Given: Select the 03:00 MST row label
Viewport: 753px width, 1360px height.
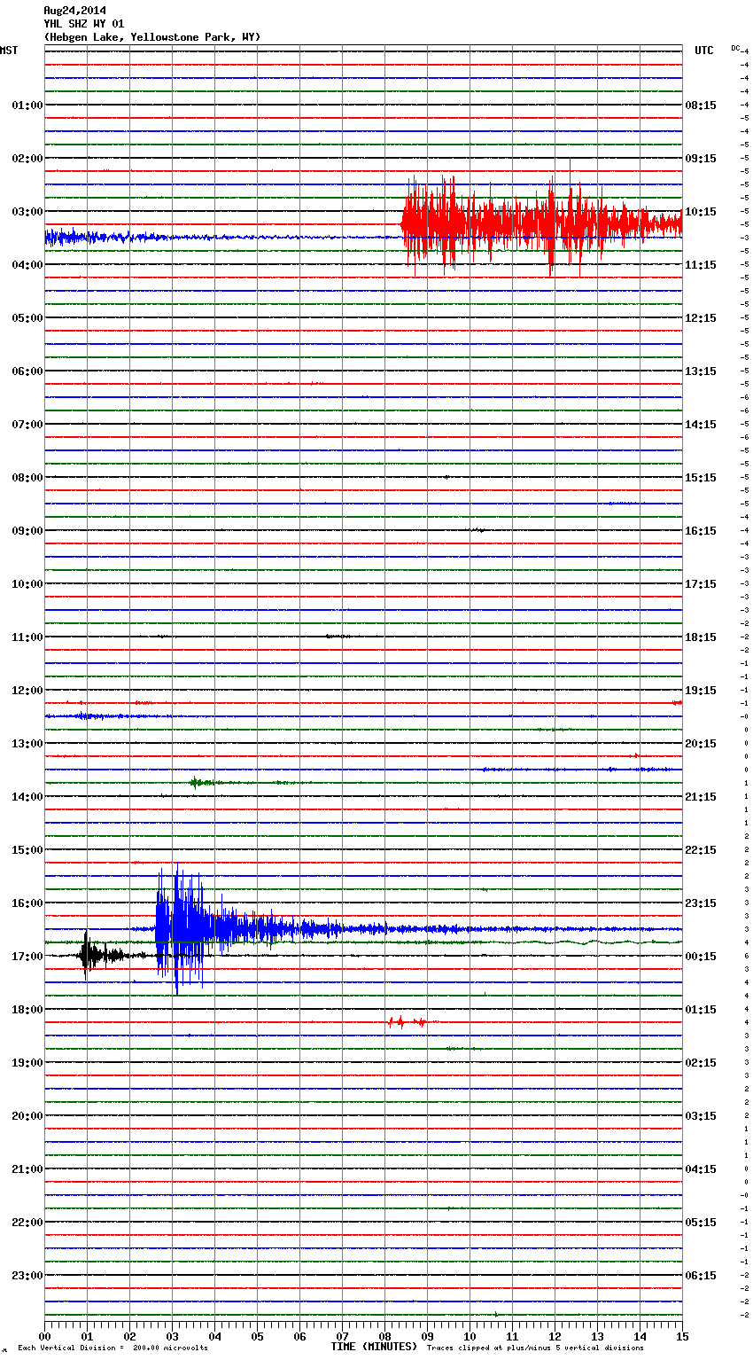Looking at the screenshot, I should [27, 212].
